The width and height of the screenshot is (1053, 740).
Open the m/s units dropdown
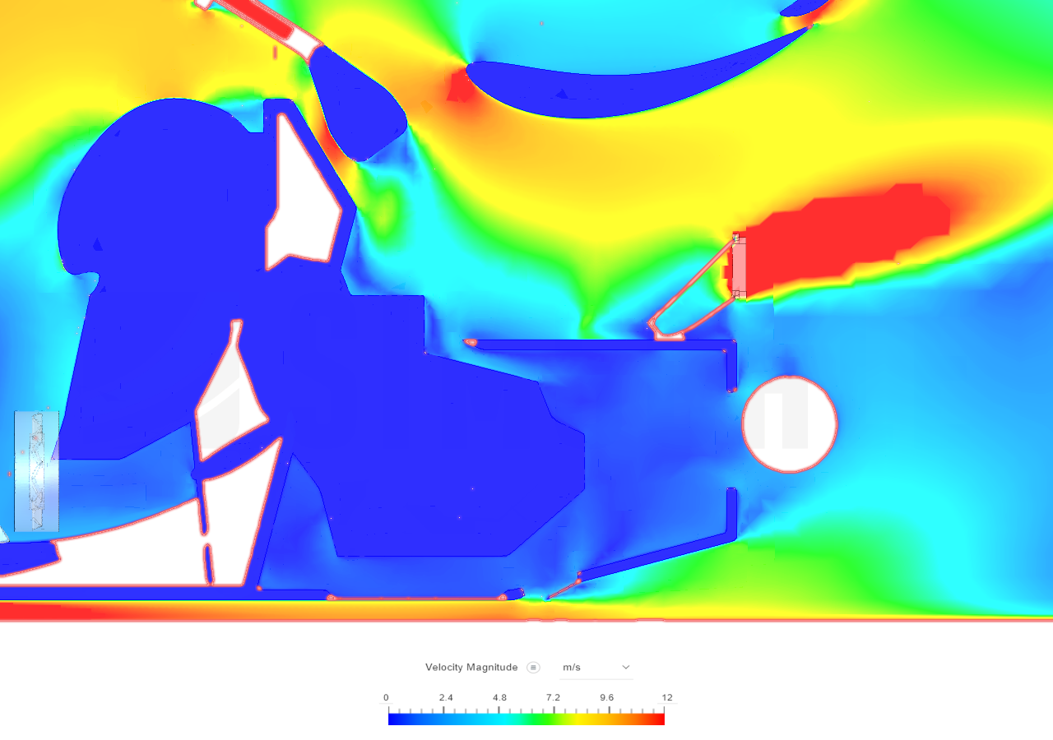[596, 668]
